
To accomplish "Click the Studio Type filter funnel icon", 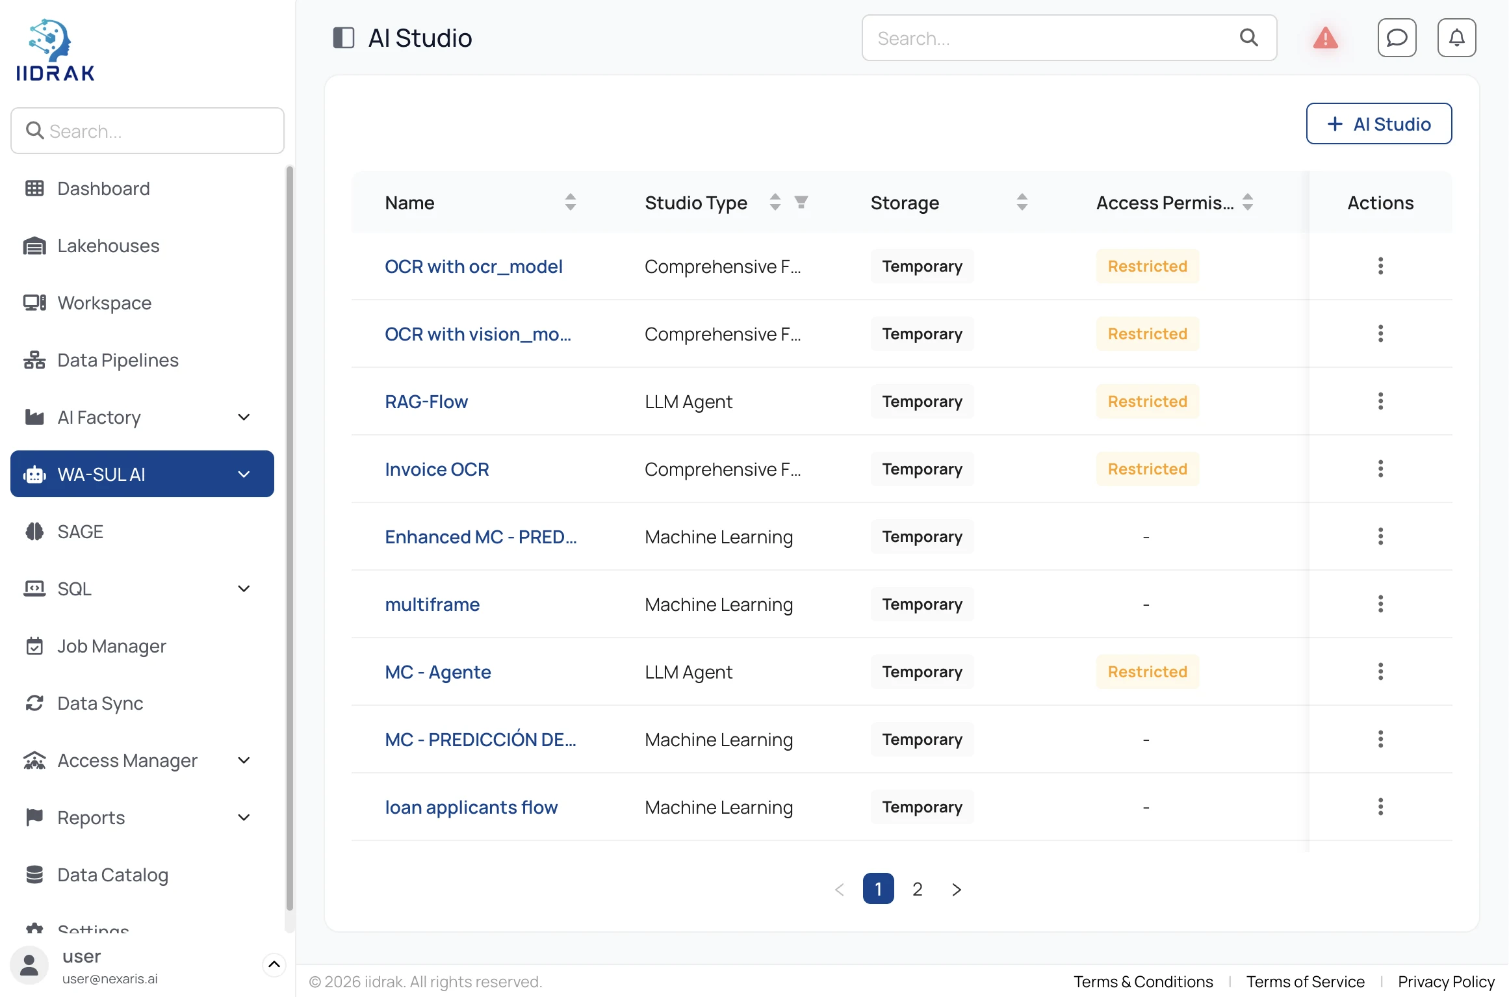I will coord(801,202).
